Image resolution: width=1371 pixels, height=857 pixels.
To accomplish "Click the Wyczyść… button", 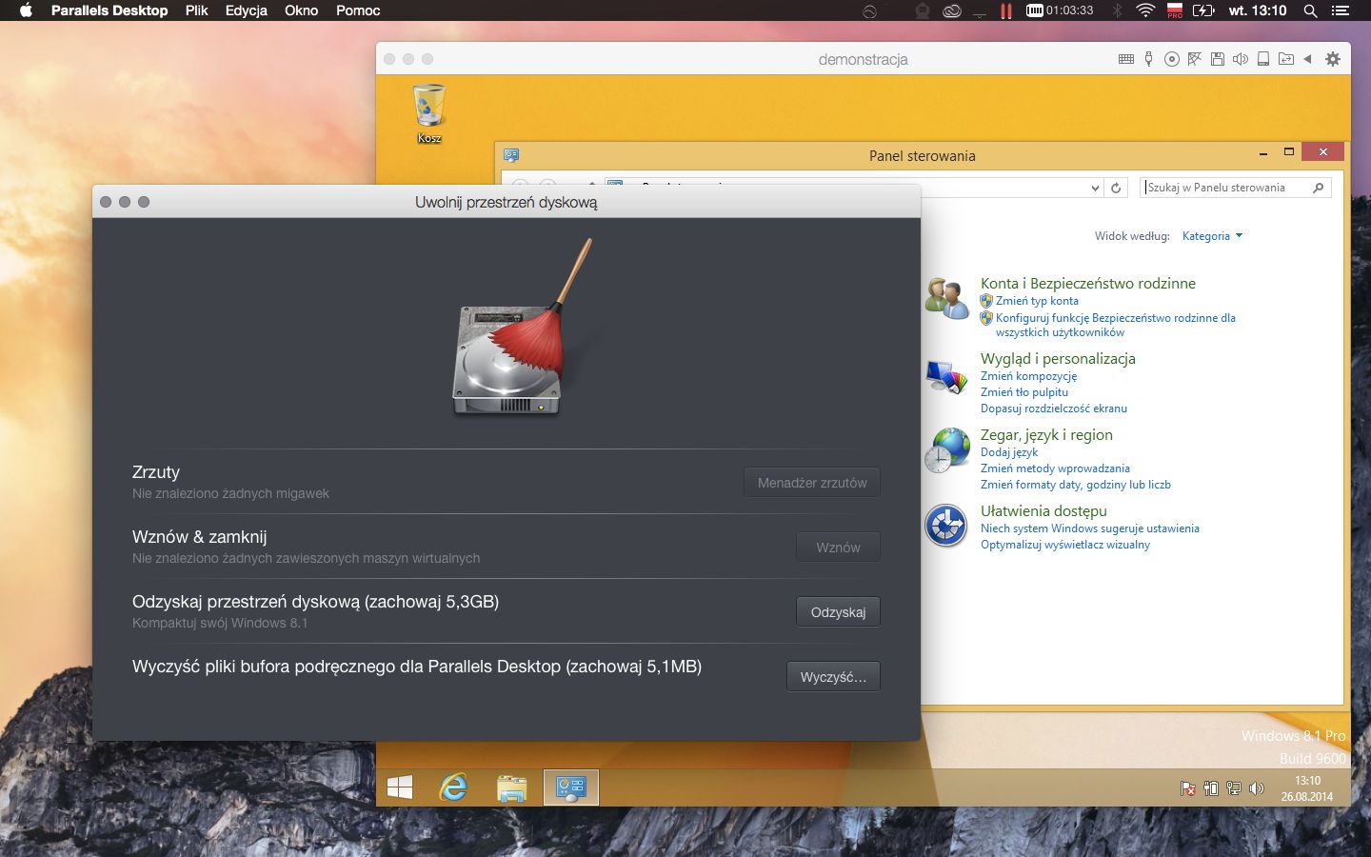I will pyautogui.click(x=833, y=677).
